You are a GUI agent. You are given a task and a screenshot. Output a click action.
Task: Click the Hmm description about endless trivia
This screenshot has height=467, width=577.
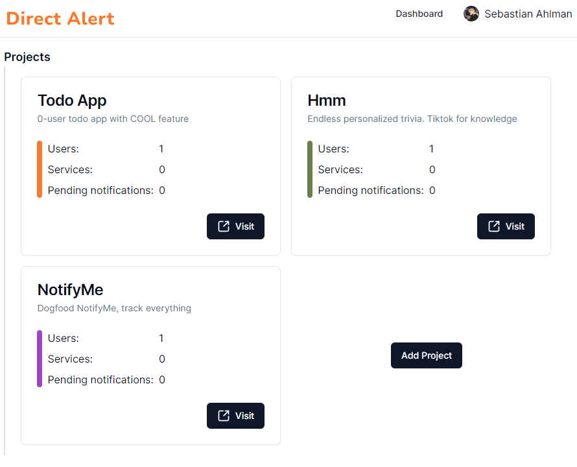[x=412, y=119]
